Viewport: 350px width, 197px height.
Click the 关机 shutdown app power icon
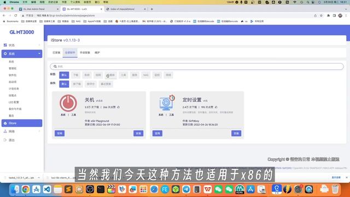pos(68,103)
